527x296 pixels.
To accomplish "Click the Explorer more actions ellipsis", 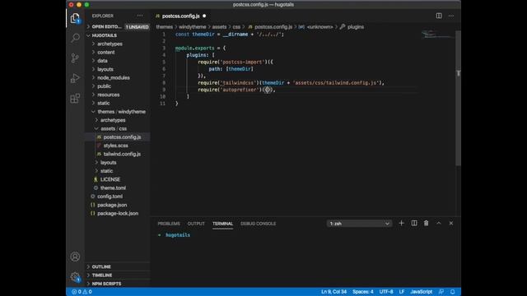I will [x=140, y=16].
